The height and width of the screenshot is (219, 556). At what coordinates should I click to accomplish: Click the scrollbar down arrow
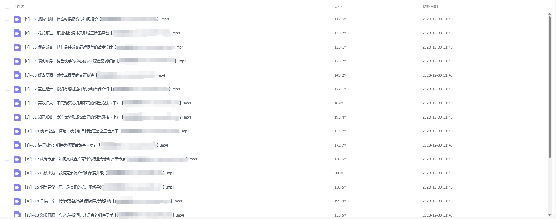(x=550, y=215)
